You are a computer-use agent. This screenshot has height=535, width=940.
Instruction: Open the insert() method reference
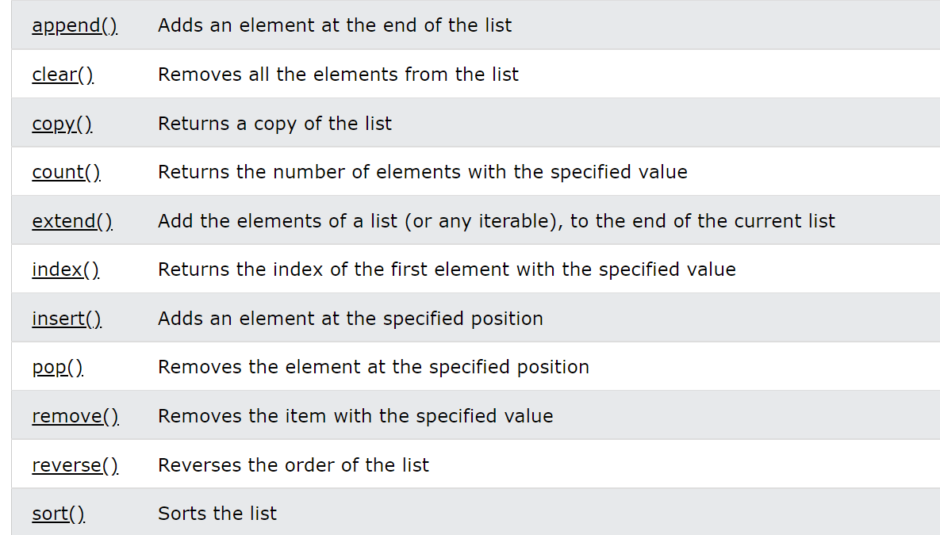click(67, 319)
